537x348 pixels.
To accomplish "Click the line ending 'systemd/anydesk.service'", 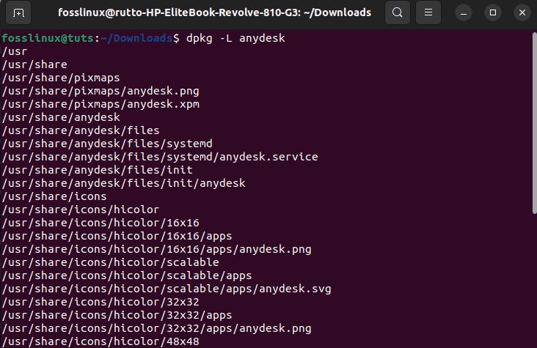I will (x=160, y=157).
